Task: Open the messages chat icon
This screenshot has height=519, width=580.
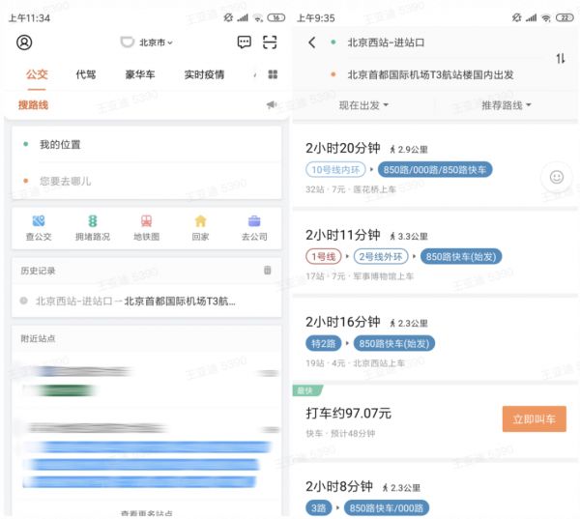Action: point(244,43)
